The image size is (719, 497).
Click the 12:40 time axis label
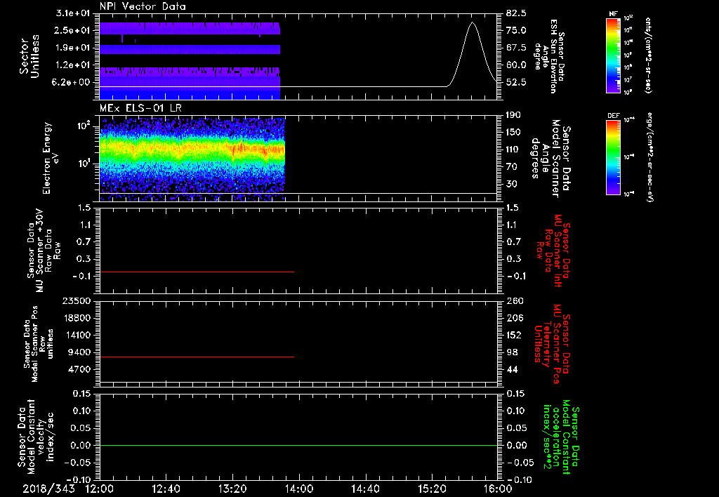click(166, 489)
